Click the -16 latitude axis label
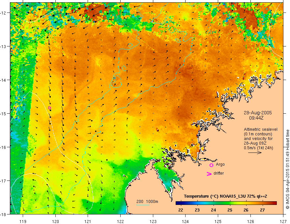Viewport: 290px width, 224px height. click(4, 147)
